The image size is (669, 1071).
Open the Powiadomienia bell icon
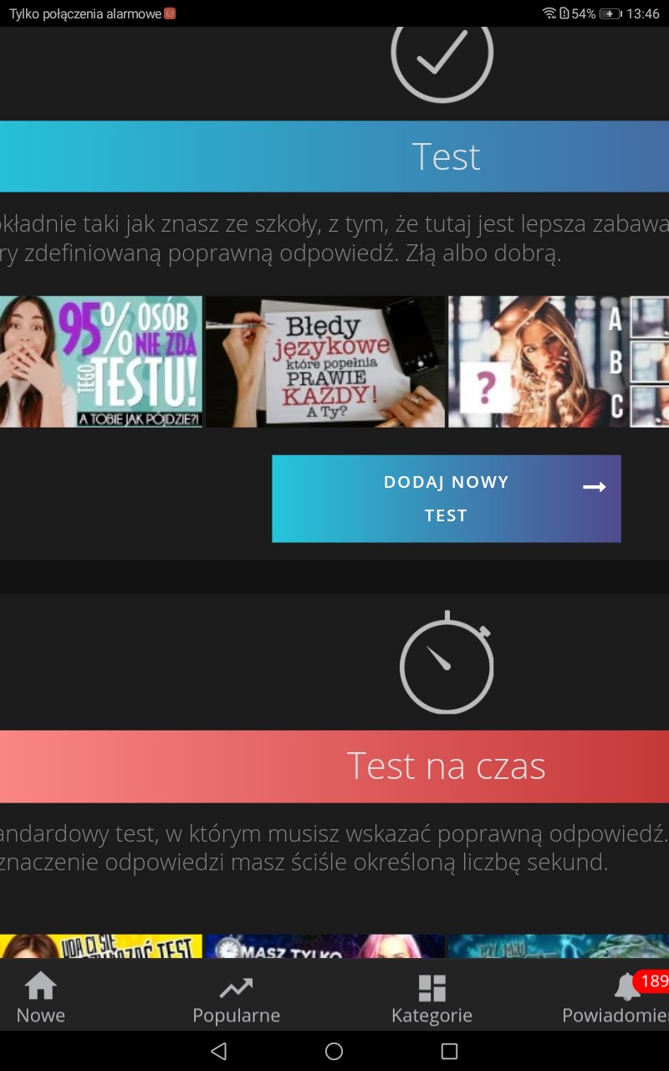click(627, 988)
